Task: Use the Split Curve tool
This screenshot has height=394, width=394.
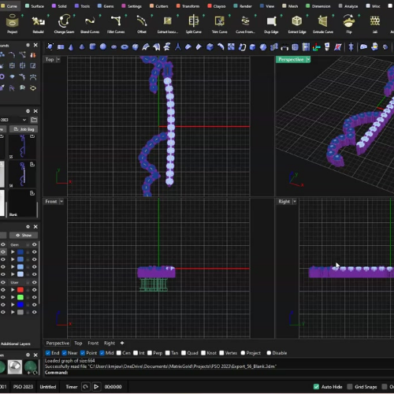Action: tap(194, 24)
